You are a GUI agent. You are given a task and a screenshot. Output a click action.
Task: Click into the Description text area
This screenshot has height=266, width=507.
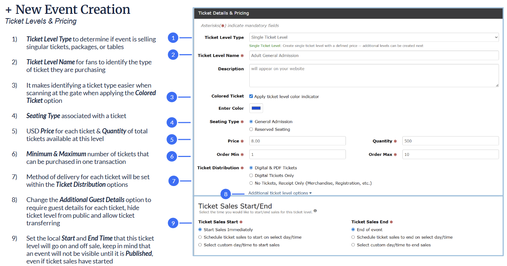tap(374, 76)
